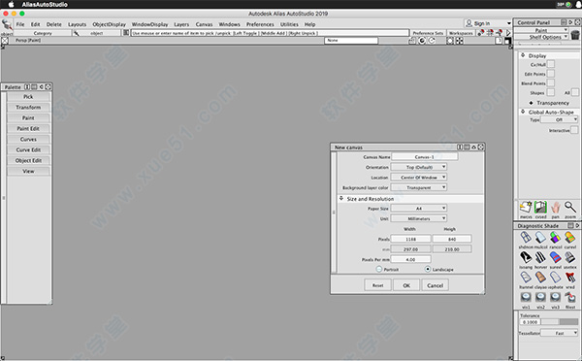Toggle the Blend Points display checkbox

551,82
